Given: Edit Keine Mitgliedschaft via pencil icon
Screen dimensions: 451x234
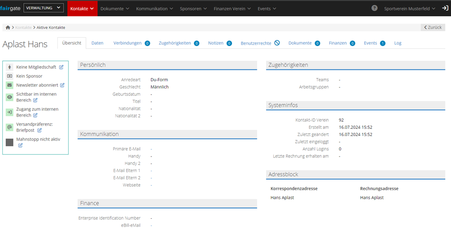Looking at the screenshot, I should (x=62, y=67).
